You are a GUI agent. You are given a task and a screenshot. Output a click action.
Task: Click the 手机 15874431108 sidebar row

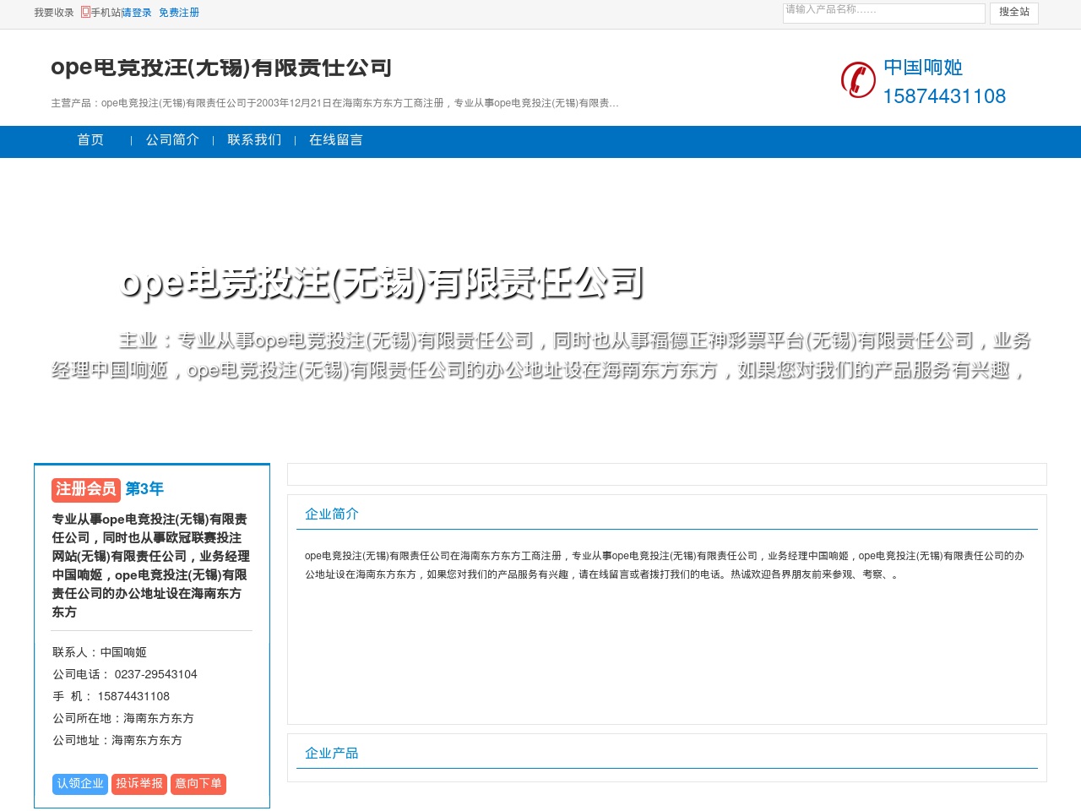click(x=111, y=696)
